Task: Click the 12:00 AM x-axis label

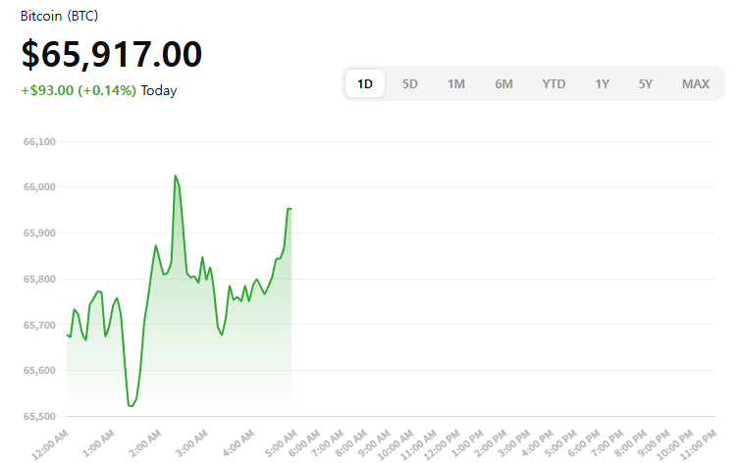Action: 50,444
